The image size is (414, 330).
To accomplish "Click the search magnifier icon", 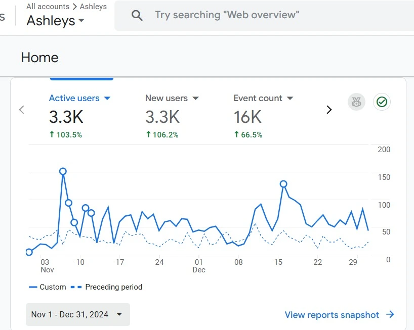I will pyautogui.click(x=137, y=15).
